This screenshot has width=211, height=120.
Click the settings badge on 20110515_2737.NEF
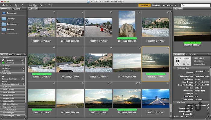point(168,83)
